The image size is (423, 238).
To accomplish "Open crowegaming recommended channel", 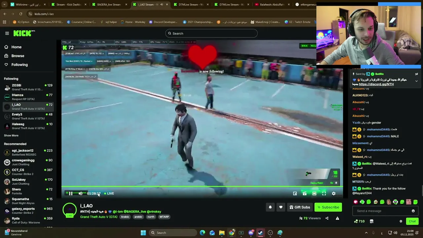I will click(28, 162).
